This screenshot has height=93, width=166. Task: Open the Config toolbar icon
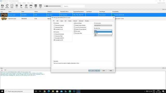pos(26,6)
